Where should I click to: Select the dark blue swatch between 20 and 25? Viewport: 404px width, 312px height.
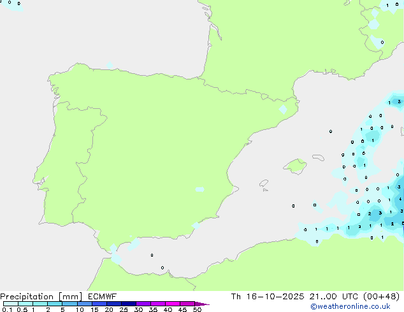[x=114, y=304]
